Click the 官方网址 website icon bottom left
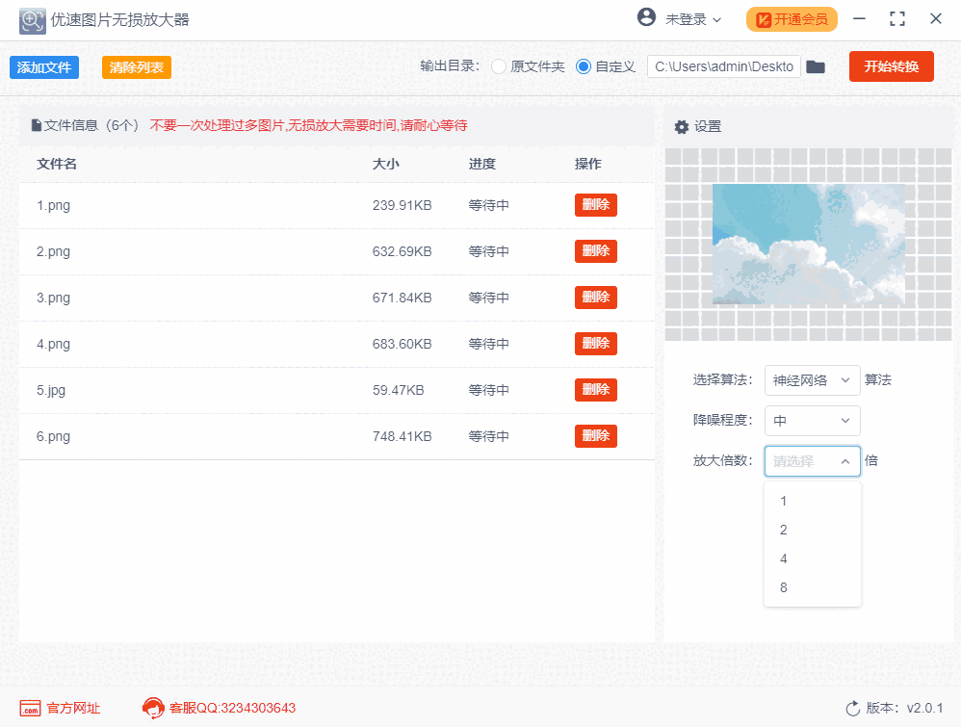961x727 pixels. click(32, 707)
